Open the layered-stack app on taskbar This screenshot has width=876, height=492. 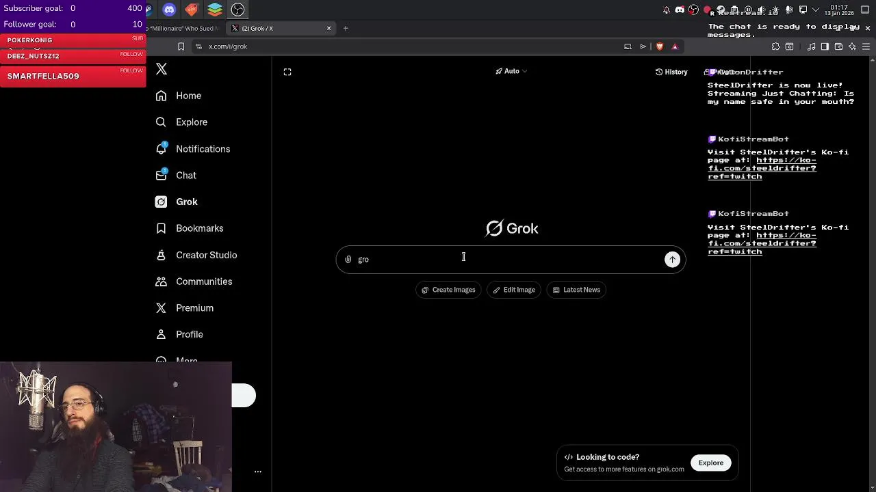pyautogui.click(x=215, y=10)
